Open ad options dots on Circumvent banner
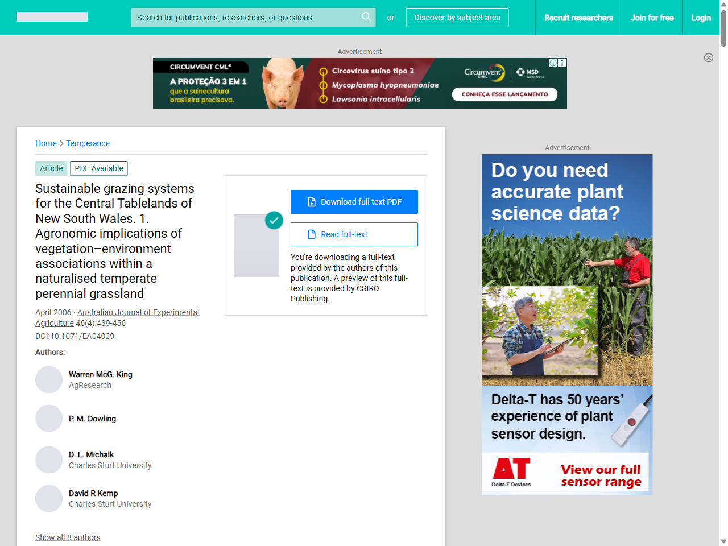Image resolution: width=728 pixels, height=546 pixels. click(x=562, y=63)
